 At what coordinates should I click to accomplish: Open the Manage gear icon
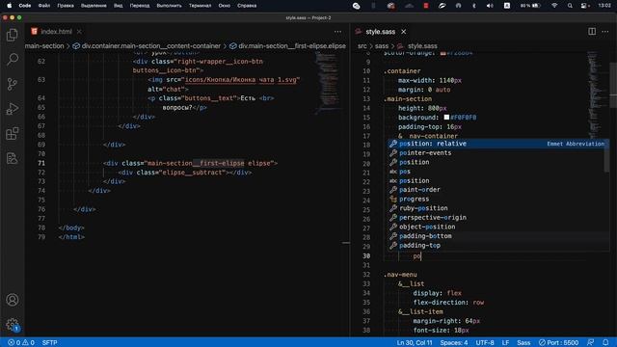(x=13, y=325)
